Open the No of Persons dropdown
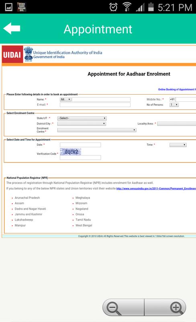Image resolution: width=196 pixels, height=322 pixels. (174, 105)
